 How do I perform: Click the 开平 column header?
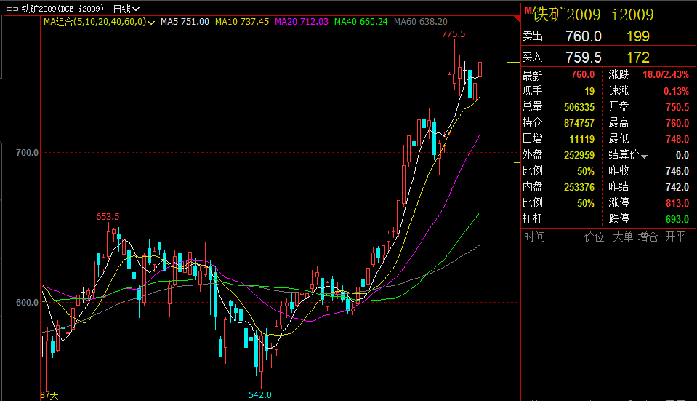pos(676,237)
